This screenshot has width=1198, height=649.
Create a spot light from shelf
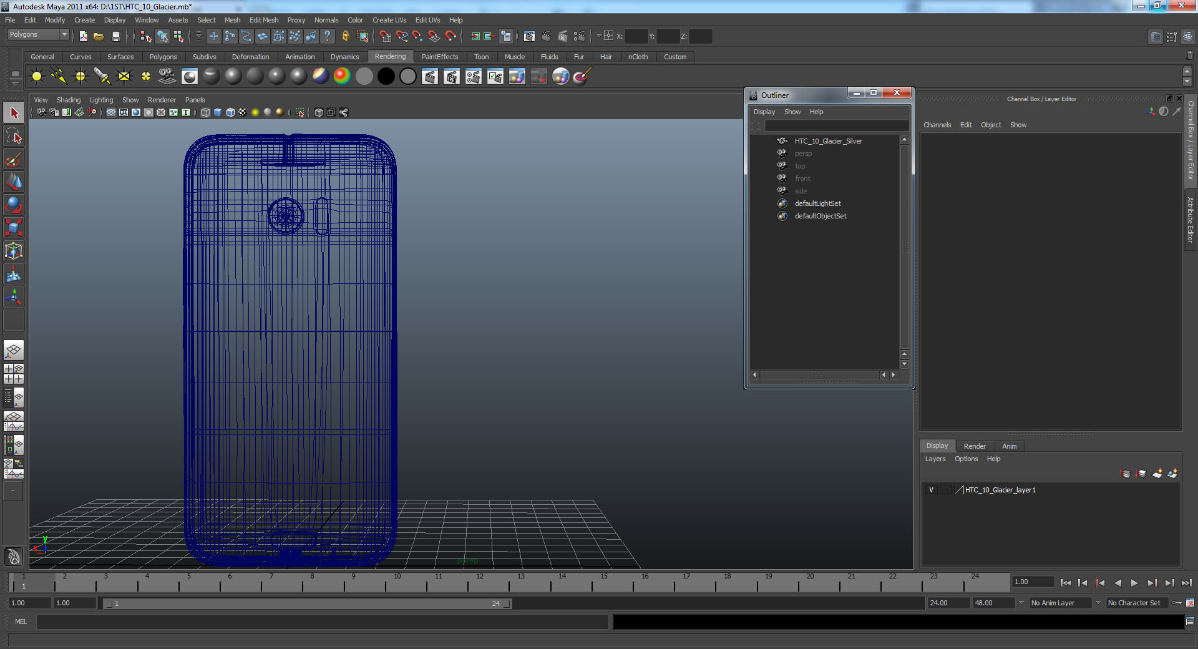[102, 76]
